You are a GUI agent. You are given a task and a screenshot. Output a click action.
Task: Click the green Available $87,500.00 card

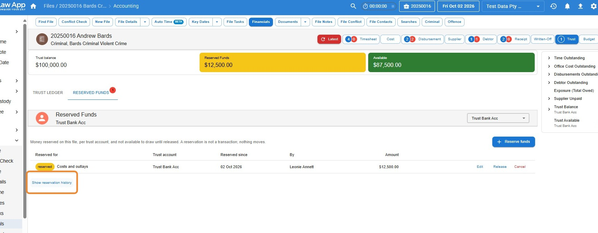(451, 62)
